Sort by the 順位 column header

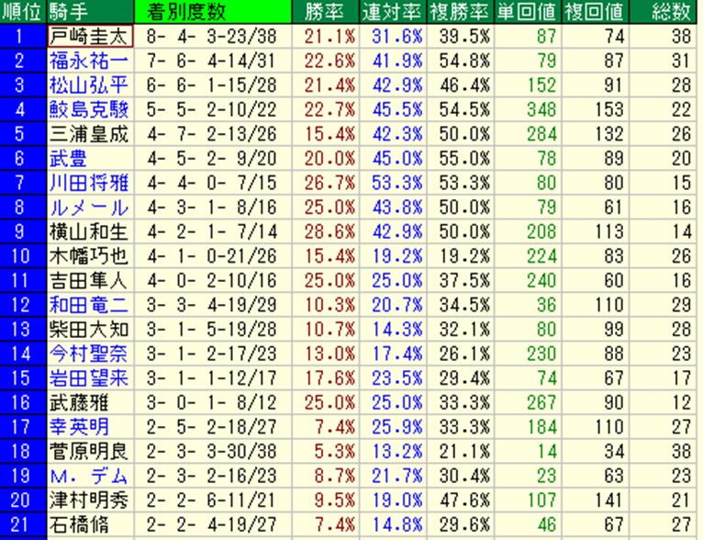(x=23, y=12)
